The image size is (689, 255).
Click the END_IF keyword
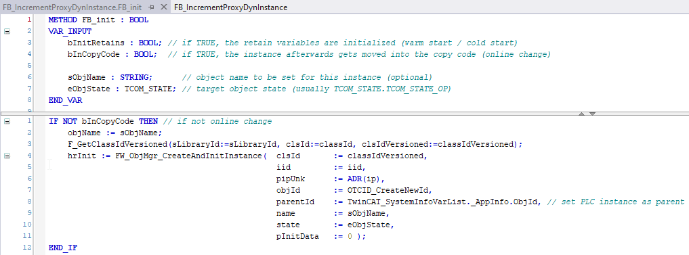(x=63, y=248)
